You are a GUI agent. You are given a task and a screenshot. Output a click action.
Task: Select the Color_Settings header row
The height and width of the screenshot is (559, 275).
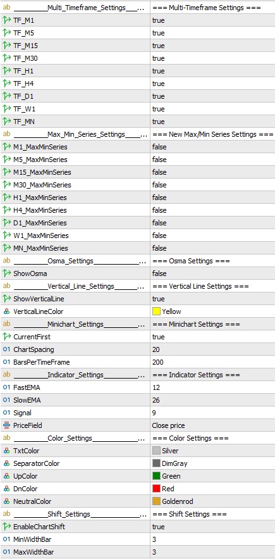[x=138, y=438]
